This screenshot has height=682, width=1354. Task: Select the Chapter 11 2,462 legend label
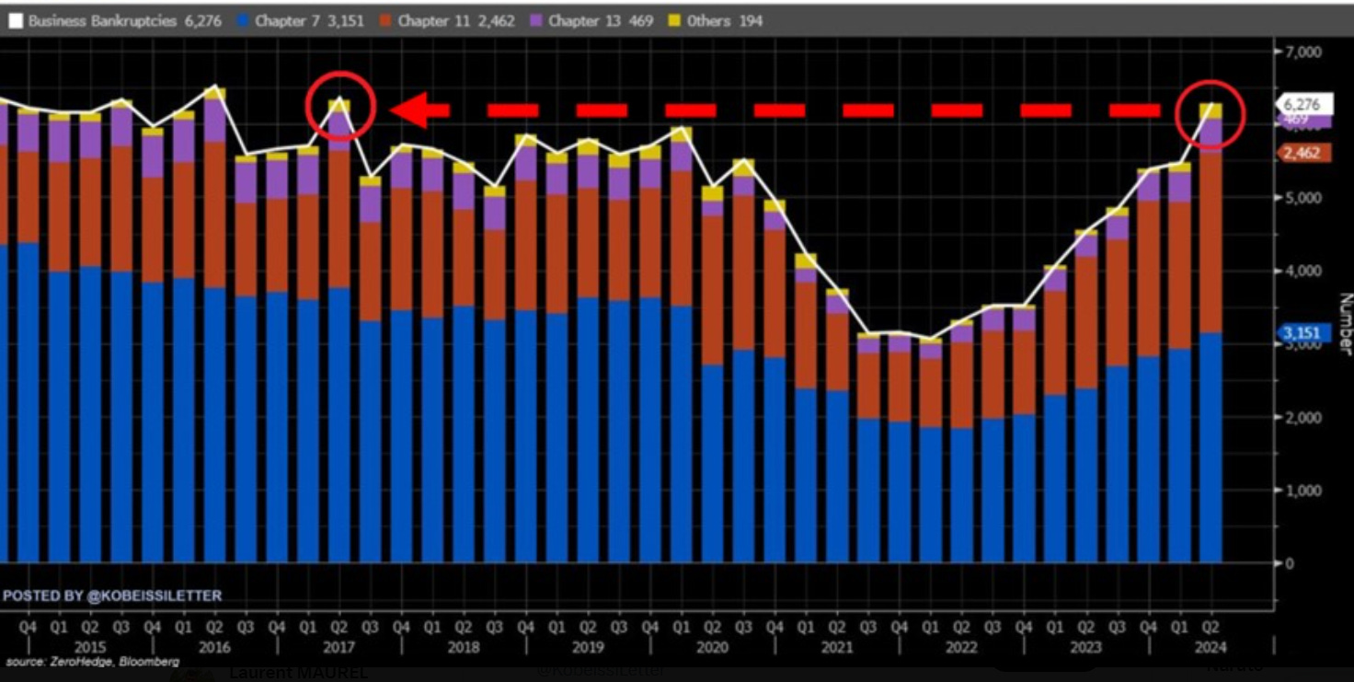(456, 20)
